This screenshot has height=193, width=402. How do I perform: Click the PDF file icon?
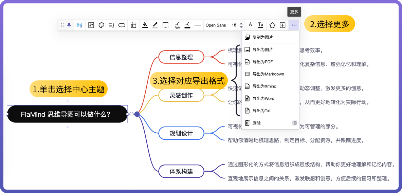pyautogui.click(x=247, y=62)
